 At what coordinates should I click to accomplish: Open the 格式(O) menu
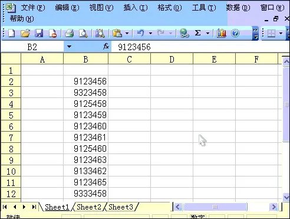[x=170, y=8]
